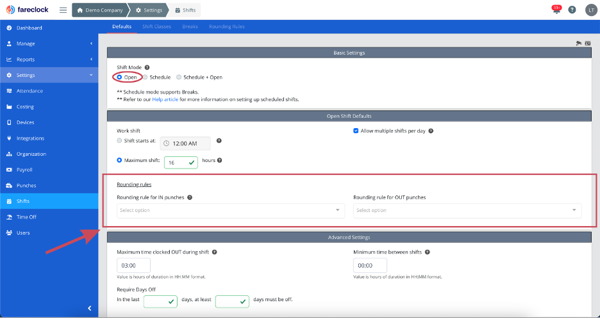Click the Users group icon in sidebar
This screenshot has width=600, height=319.
(9, 233)
